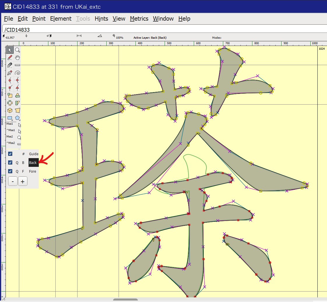Click the cursor coordinates readout -61,957
Image resolution: width=327 pixels, height=302 pixels.
[x=10, y=38]
